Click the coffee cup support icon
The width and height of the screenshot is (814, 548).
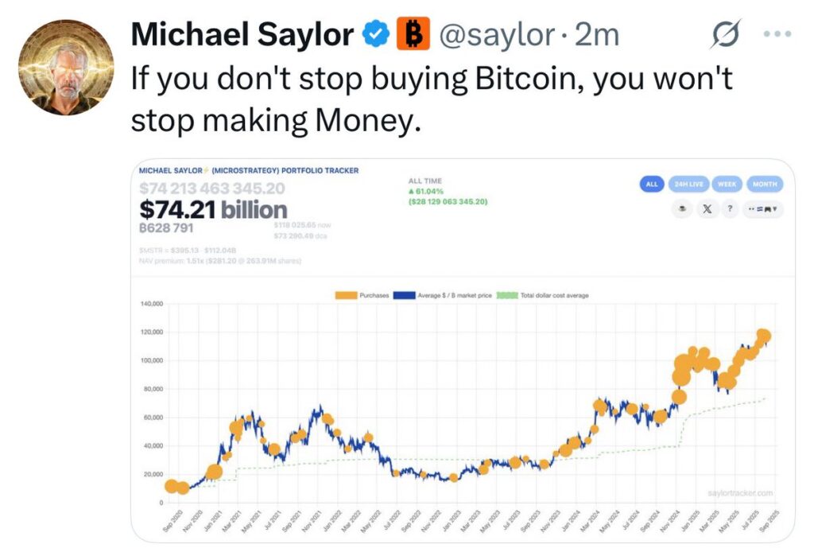(x=682, y=208)
